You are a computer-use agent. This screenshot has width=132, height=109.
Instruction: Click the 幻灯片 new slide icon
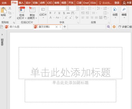point(43,9)
